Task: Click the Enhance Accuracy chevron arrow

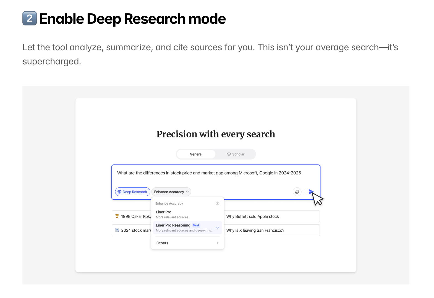Action: coord(187,192)
